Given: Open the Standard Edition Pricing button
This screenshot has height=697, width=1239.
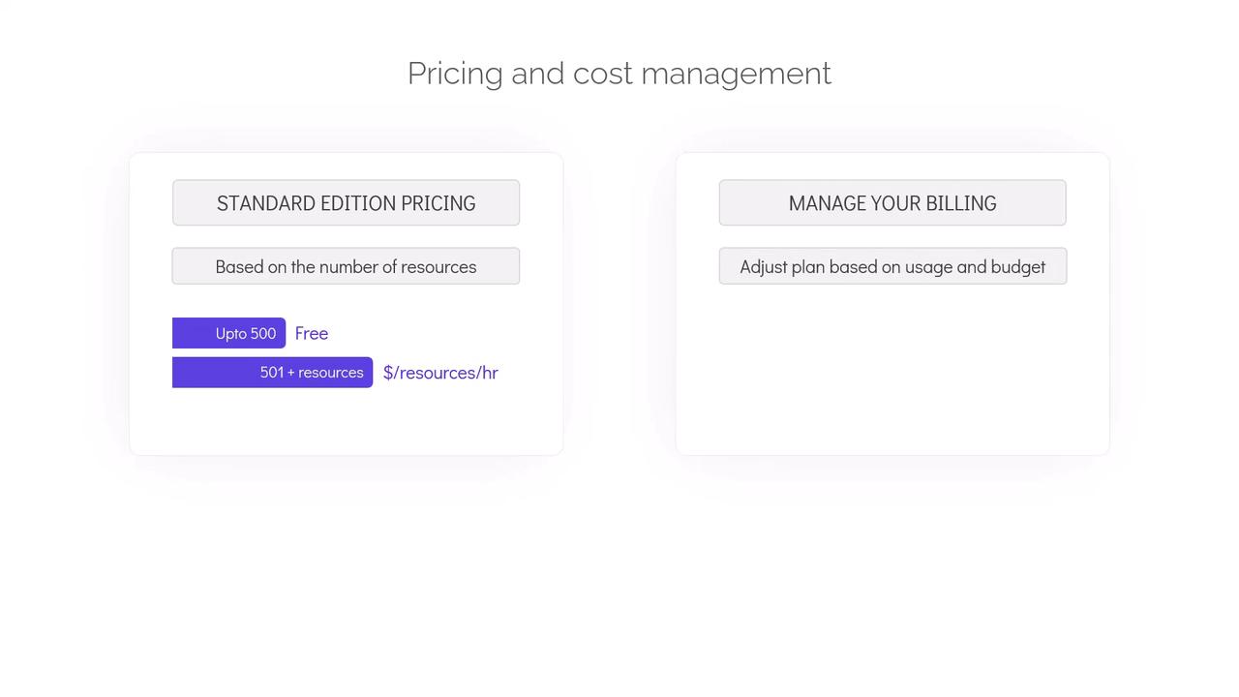Looking at the screenshot, I should tap(346, 203).
